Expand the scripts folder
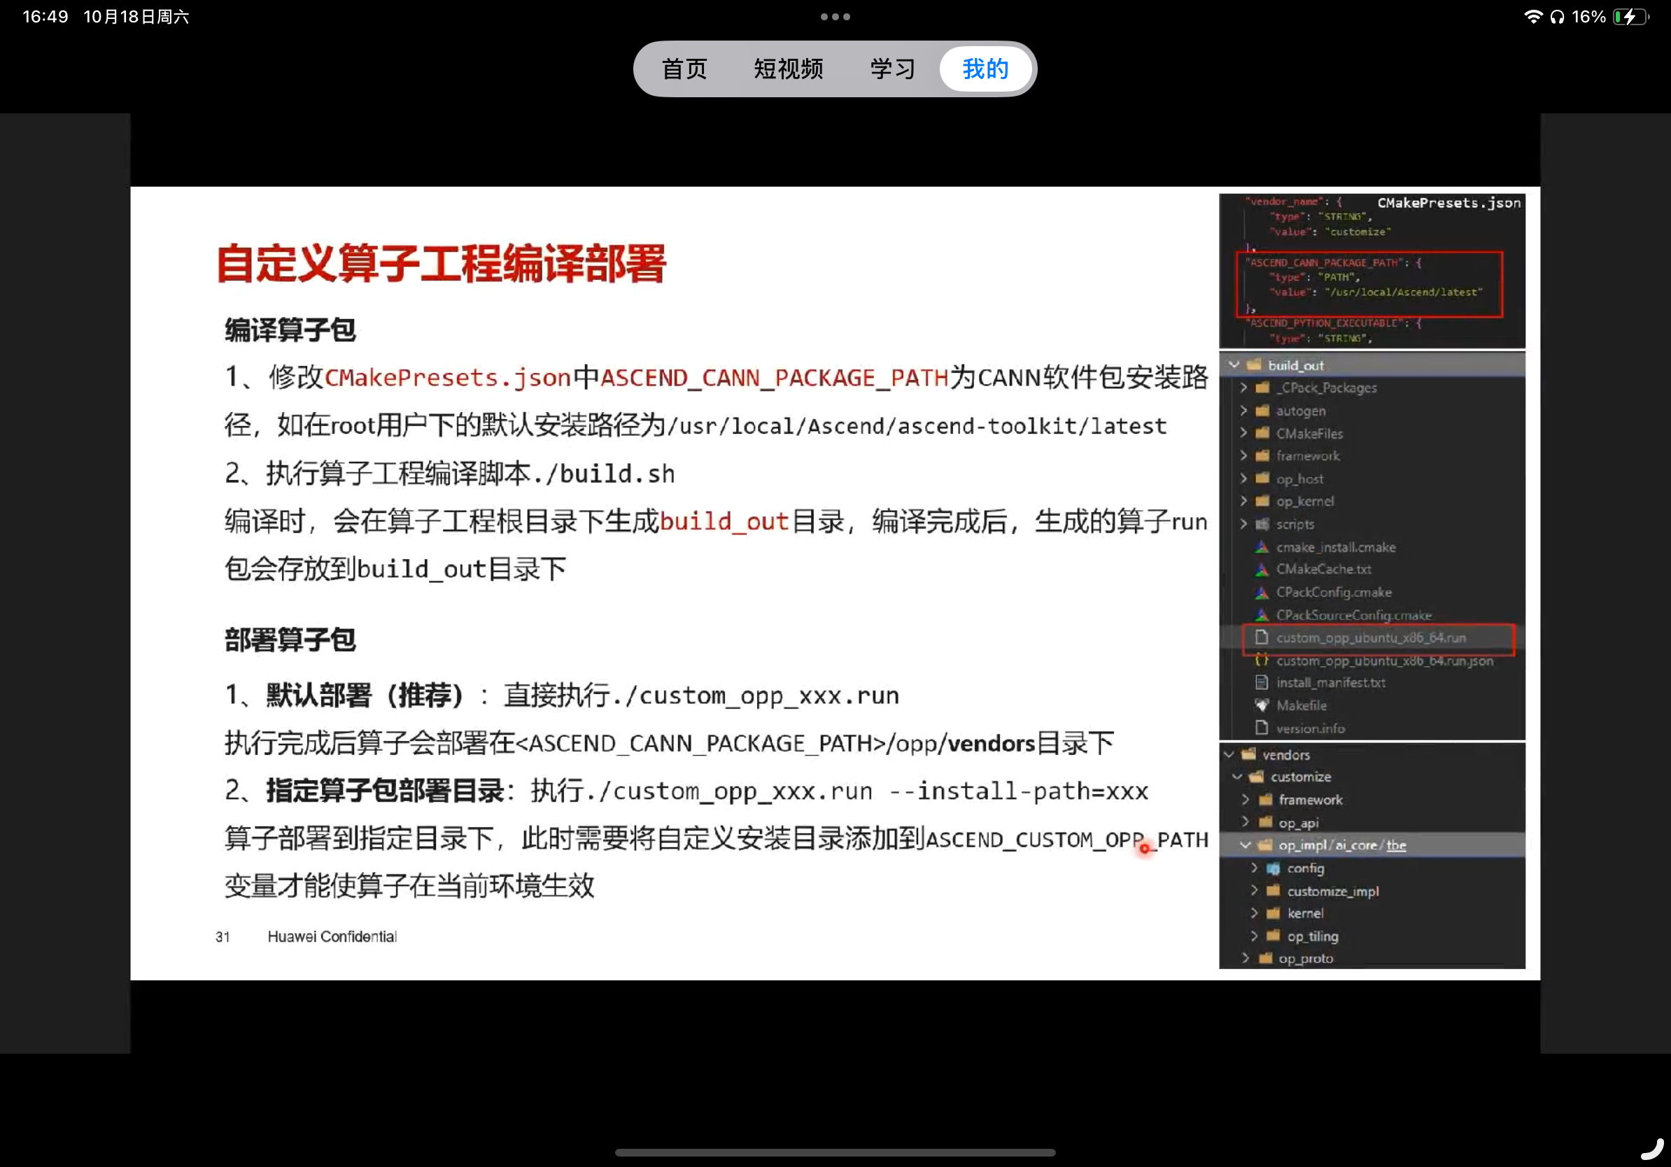The height and width of the screenshot is (1167, 1671). [x=1245, y=524]
